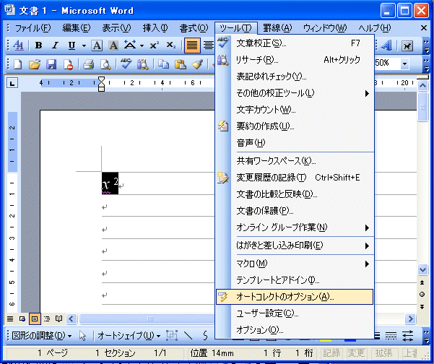Choose 文章校正(S)... from Tools menu
Viewport: 434px width, 364px height.
(x=295, y=43)
